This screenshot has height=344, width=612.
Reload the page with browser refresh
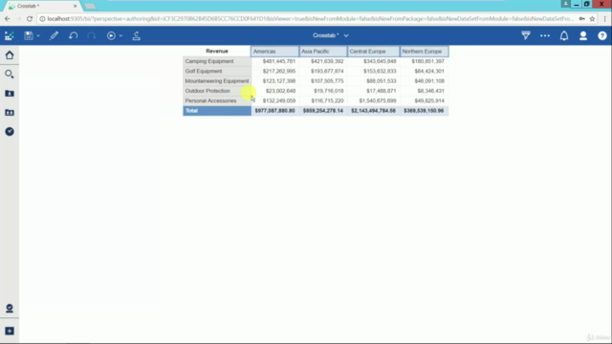click(x=30, y=19)
